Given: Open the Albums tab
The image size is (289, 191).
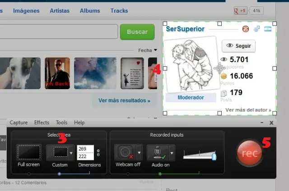Looking at the screenshot, I should click(90, 11).
